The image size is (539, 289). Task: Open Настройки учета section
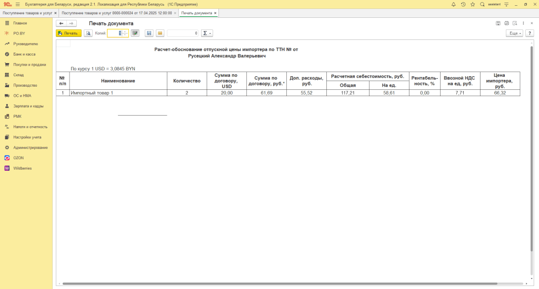pos(26,137)
